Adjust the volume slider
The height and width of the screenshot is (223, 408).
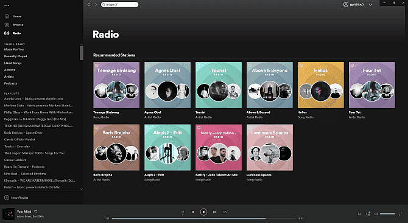[x=387, y=214]
